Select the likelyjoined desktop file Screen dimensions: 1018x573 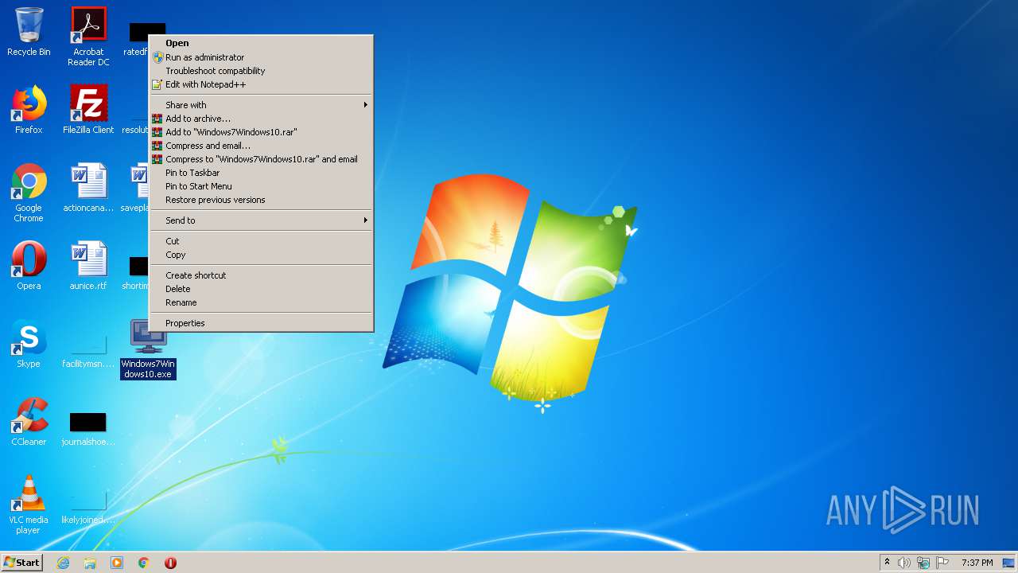88,506
